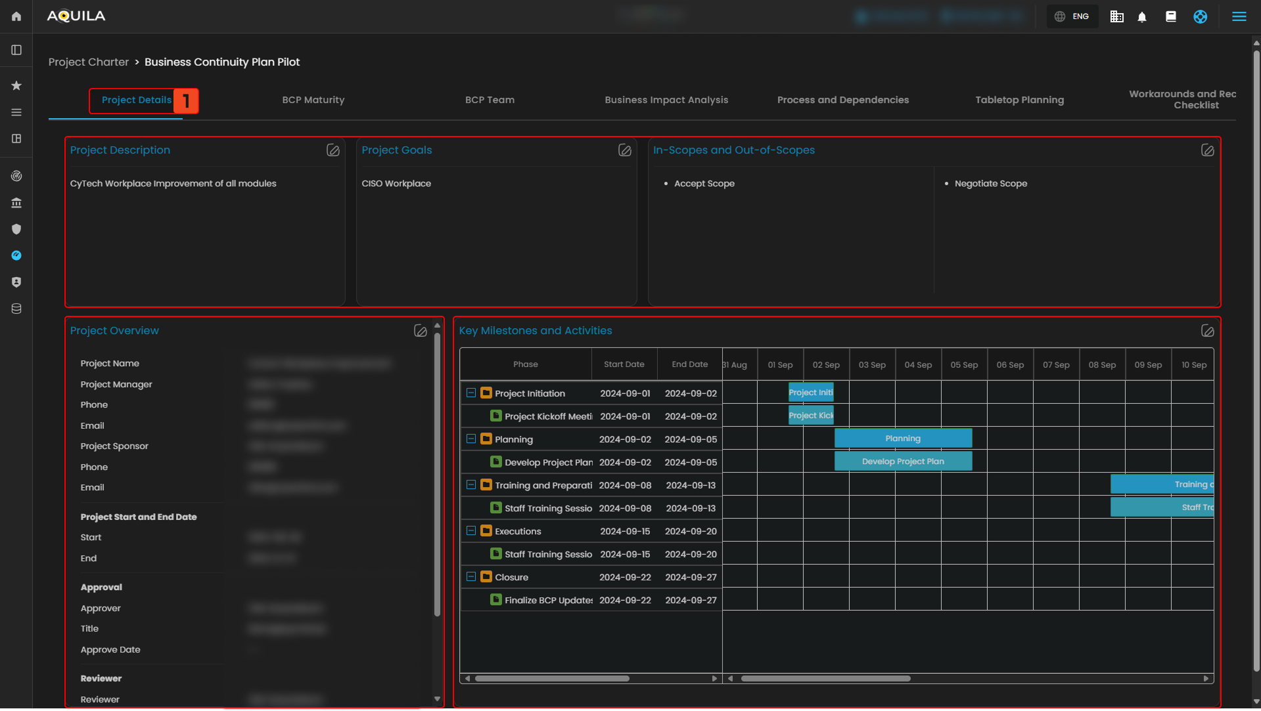Viewport: 1261px width, 711px height.
Task: Open the hamburger menu at top right
Action: tap(1239, 16)
